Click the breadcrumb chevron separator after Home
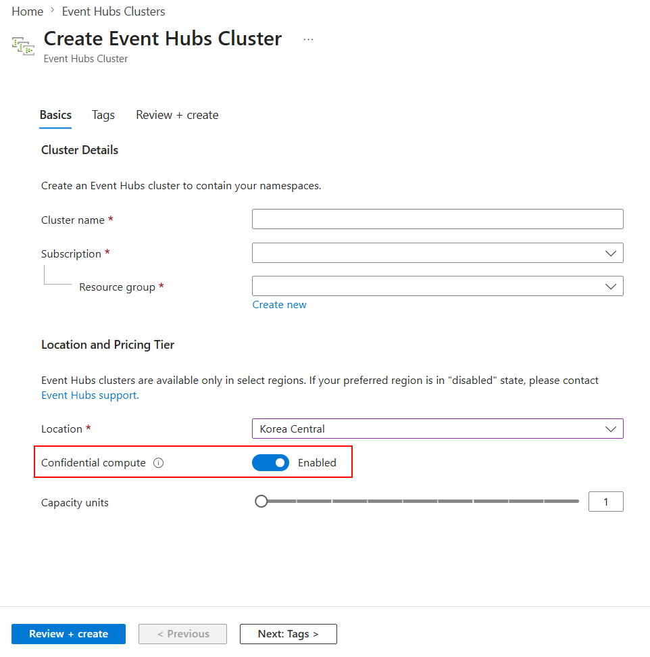Screen dimensions: 650x657 (53, 10)
